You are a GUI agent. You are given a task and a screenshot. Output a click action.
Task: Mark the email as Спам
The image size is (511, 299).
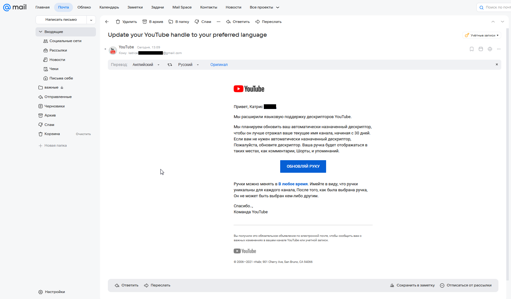[x=203, y=22]
